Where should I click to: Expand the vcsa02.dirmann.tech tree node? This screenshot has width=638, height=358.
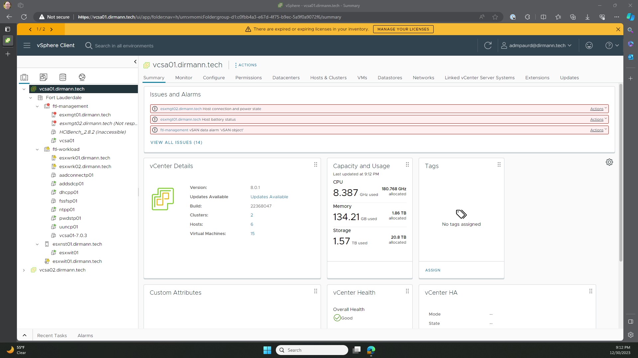(24, 270)
